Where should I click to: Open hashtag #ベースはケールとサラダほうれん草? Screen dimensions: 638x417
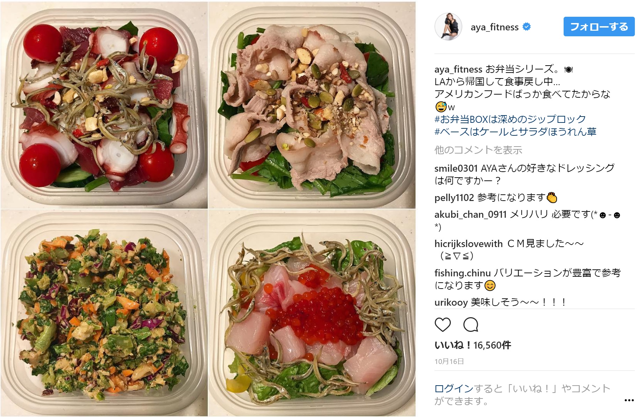coord(515,132)
